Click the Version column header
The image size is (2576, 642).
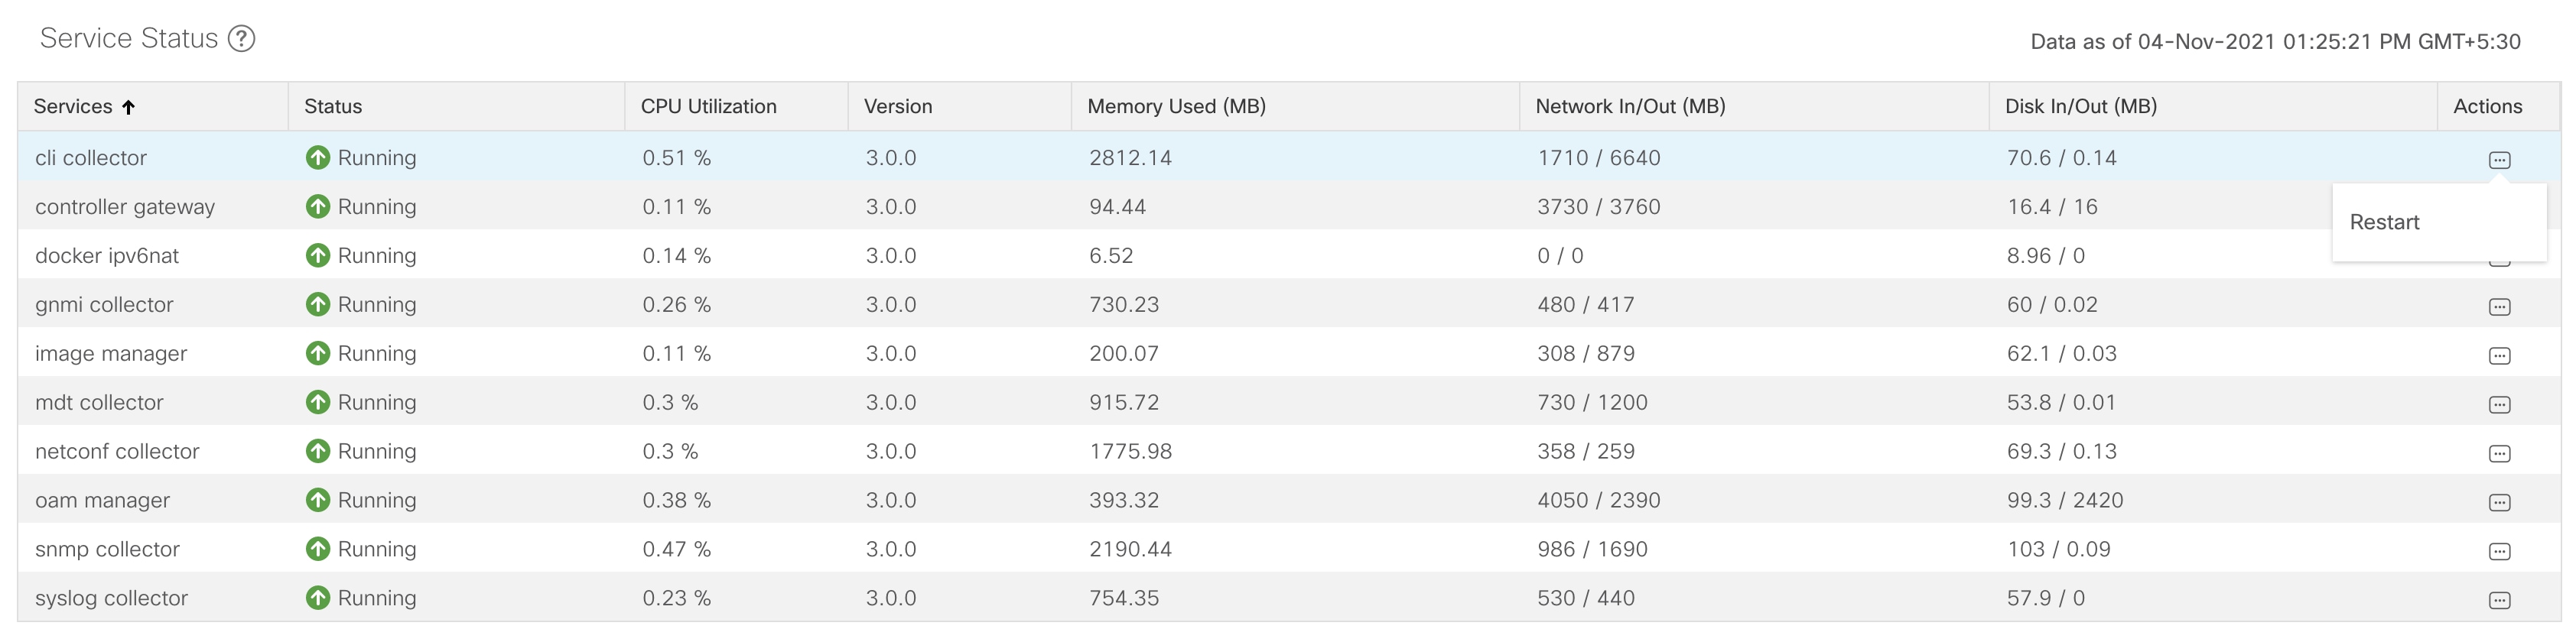pos(897,107)
